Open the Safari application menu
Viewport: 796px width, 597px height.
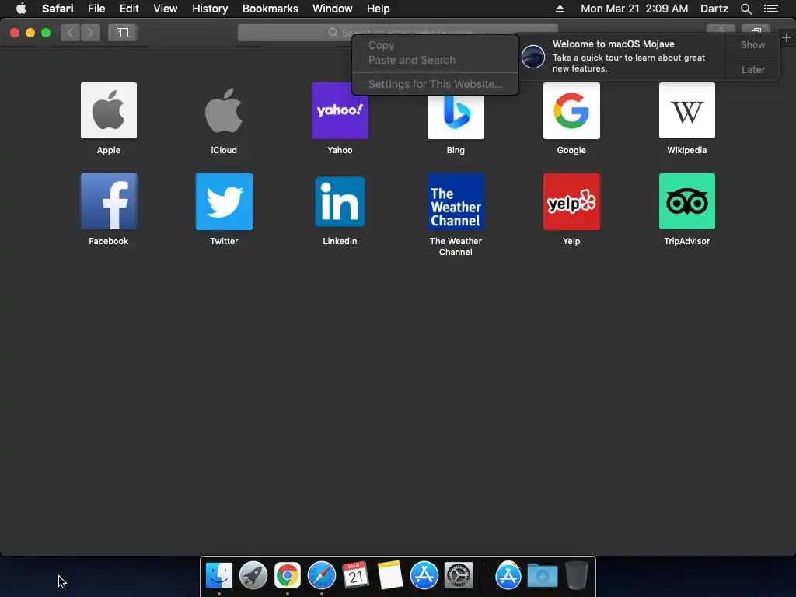coord(58,9)
